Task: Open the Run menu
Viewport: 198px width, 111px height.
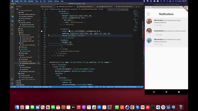Action: pyautogui.click(x=45, y=1)
